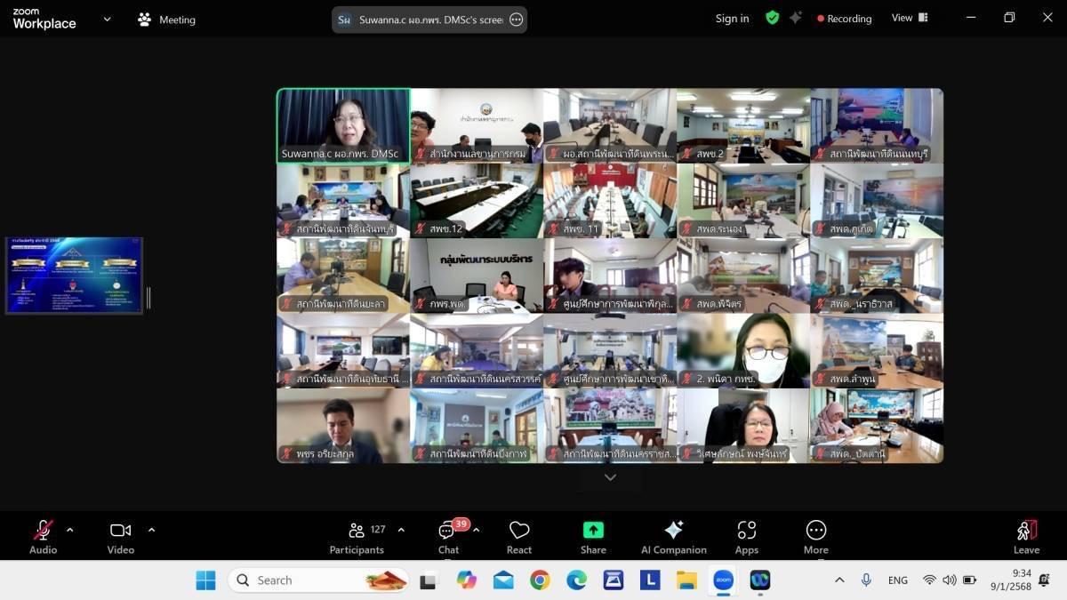Open the Apps panel

747,538
